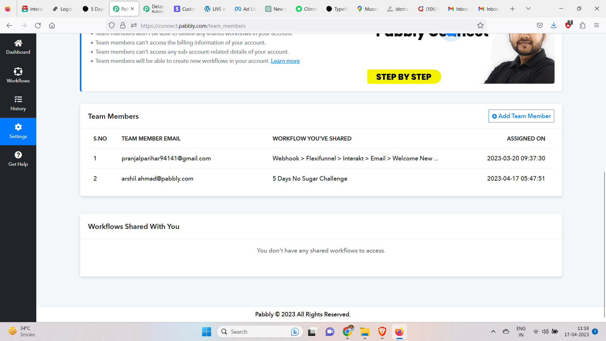Image resolution: width=606 pixels, height=341 pixels.
Task: Open Settings in the sidebar
Action: pyautogui.click(x=18, y=131)
